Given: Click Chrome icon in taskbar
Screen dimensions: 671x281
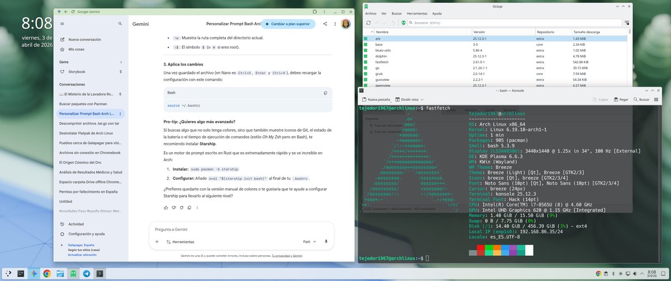Looking at the screenshot, I should click(46, 274).
